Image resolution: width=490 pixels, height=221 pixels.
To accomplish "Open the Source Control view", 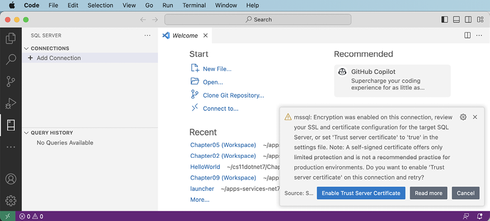I will [11, 81].
